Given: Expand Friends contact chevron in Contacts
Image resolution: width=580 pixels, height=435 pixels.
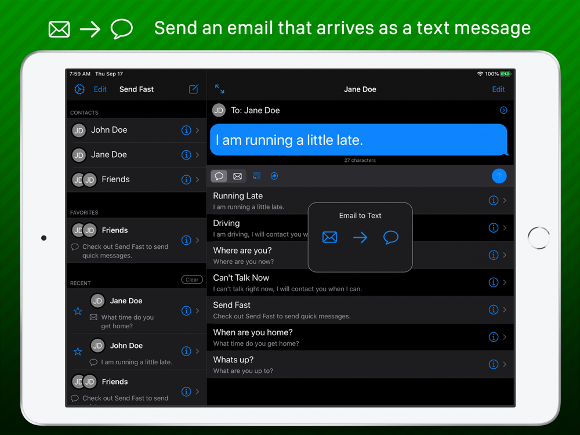Looking at the screenshot, I should tap(198, 180).
